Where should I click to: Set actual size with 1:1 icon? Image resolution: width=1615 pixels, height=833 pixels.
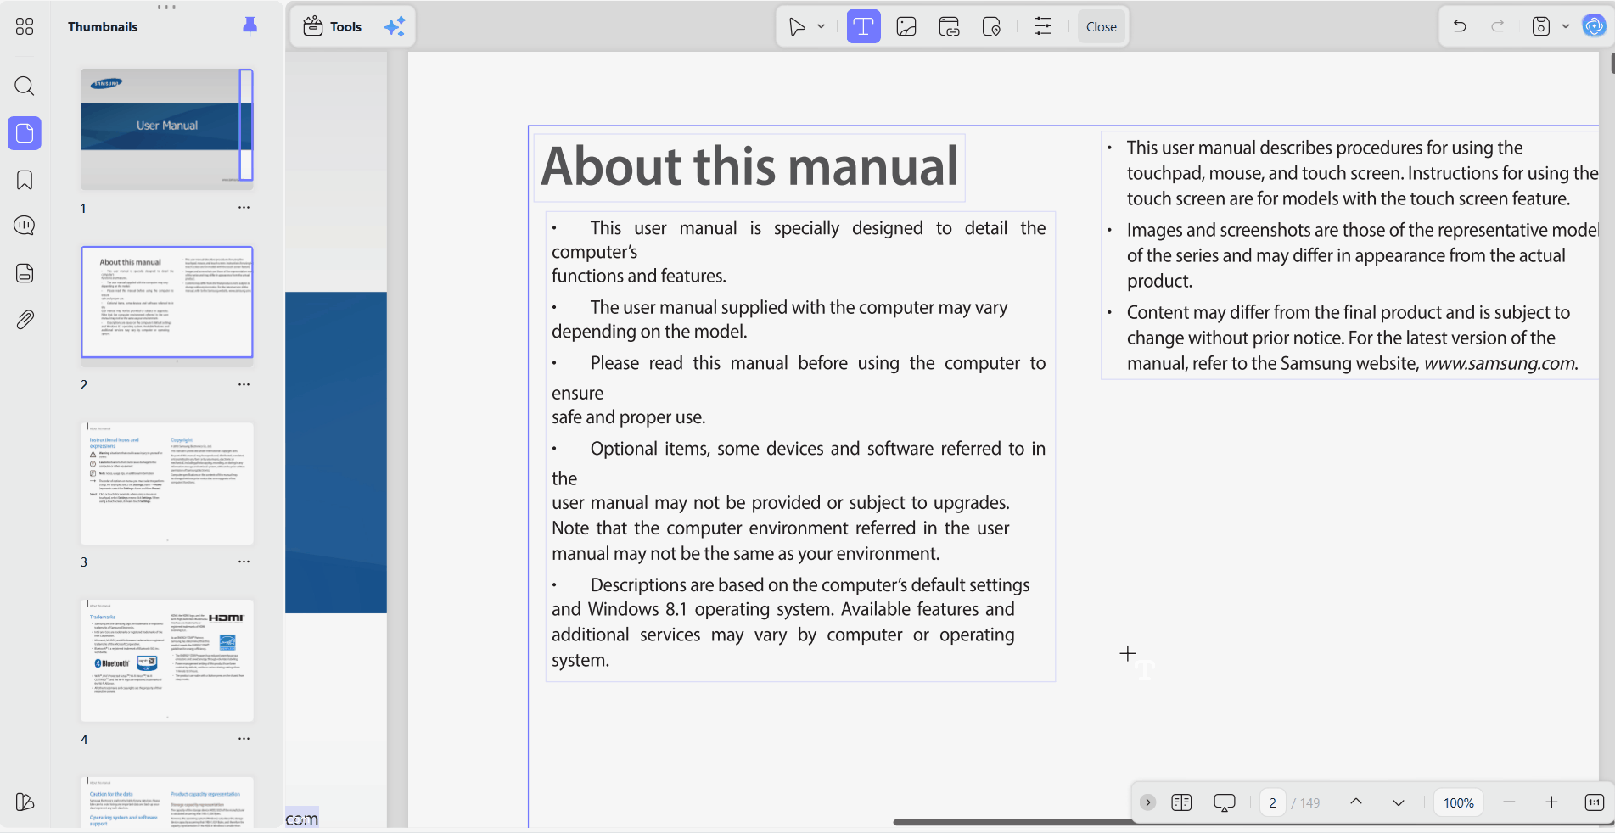pos(1594,802)
